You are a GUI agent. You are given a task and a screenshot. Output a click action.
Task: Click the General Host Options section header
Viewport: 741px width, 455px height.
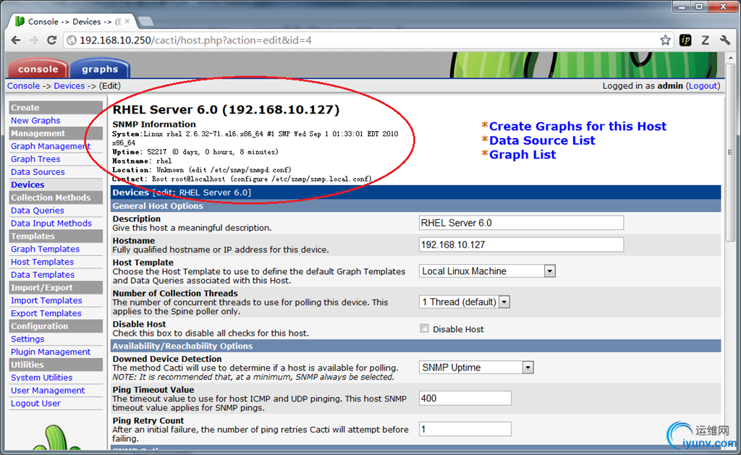tap(416, 206)
